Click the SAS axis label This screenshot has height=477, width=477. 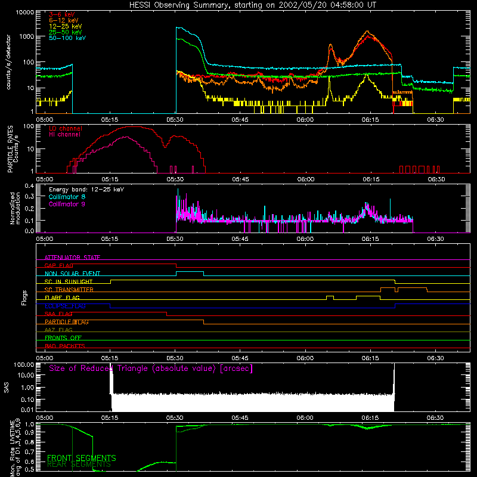6,388
